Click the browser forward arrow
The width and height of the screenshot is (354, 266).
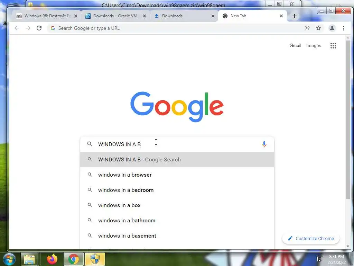tap(28, 28)
